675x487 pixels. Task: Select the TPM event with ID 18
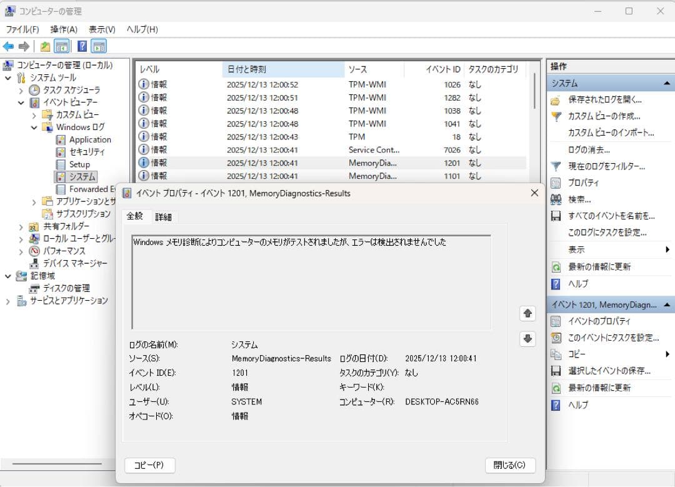[x=281, y=136]
